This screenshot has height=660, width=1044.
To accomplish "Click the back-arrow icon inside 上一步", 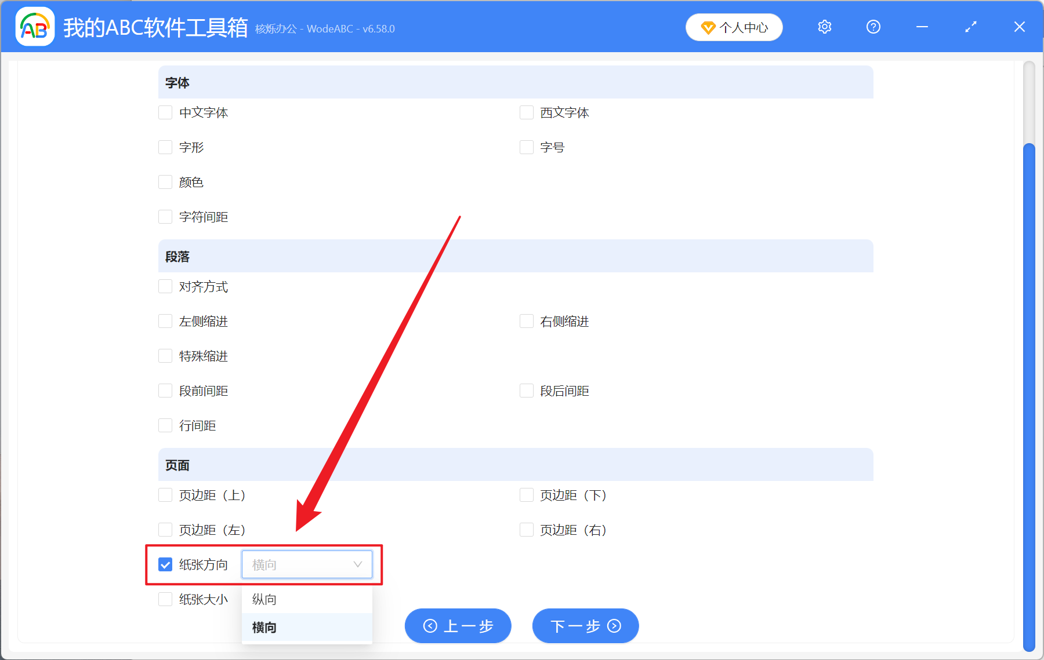I will (x=430, y=626).
